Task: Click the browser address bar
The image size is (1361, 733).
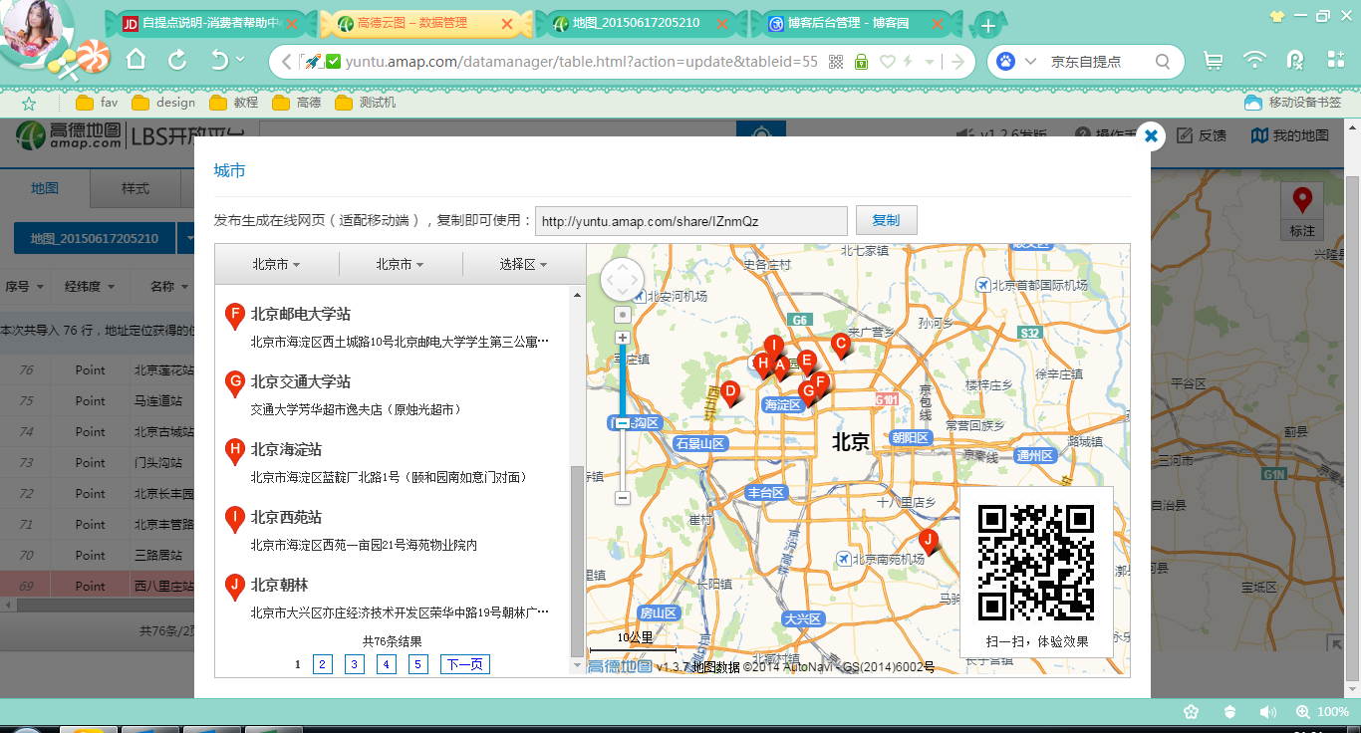Action: [581, 62]
